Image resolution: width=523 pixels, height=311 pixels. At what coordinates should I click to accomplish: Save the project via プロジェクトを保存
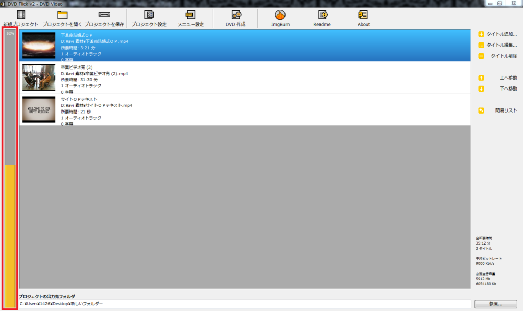(104, 18)
